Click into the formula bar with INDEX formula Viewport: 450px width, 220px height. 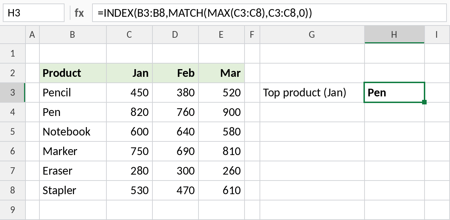click(269, 13)
